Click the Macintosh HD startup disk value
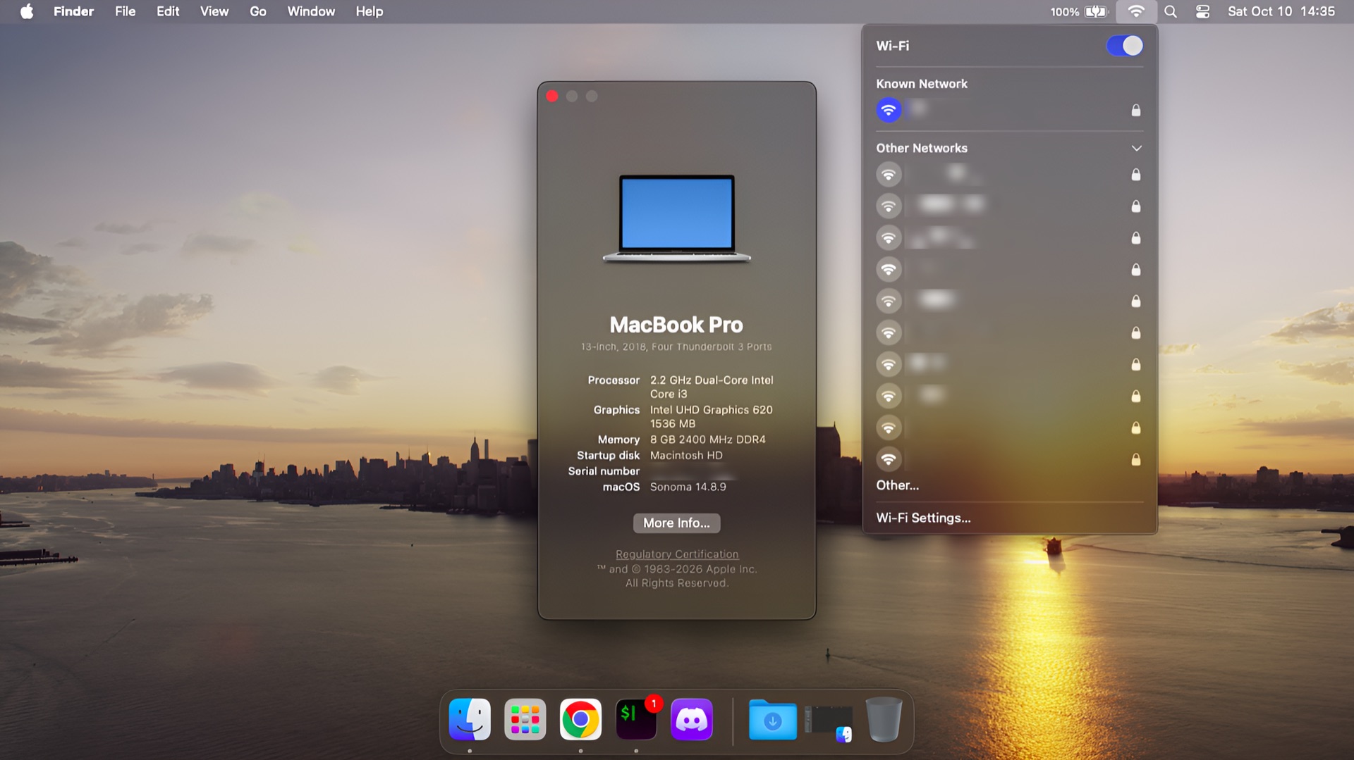1354x760 pixels. click(686, 456)
